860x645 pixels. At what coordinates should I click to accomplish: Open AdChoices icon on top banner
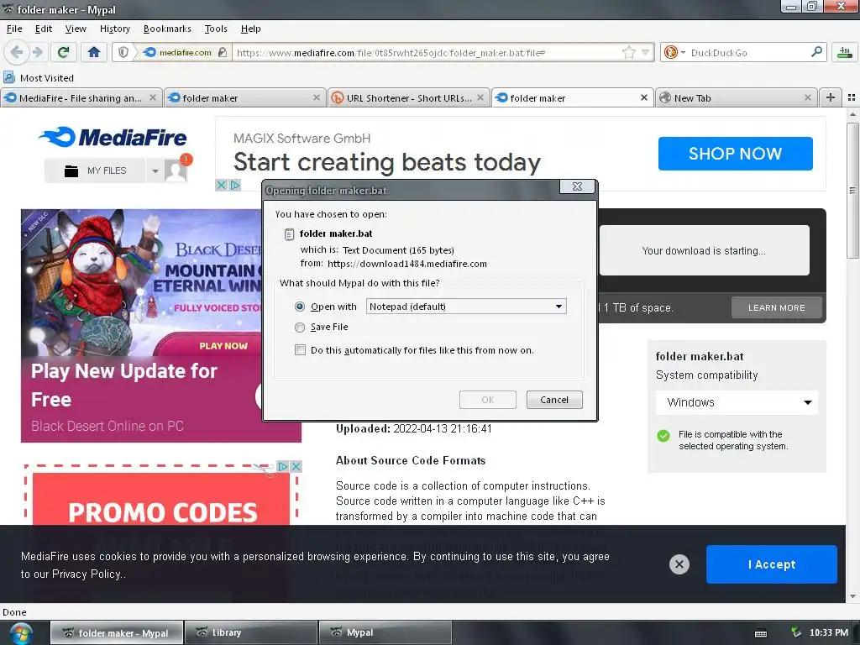[235, 186]
